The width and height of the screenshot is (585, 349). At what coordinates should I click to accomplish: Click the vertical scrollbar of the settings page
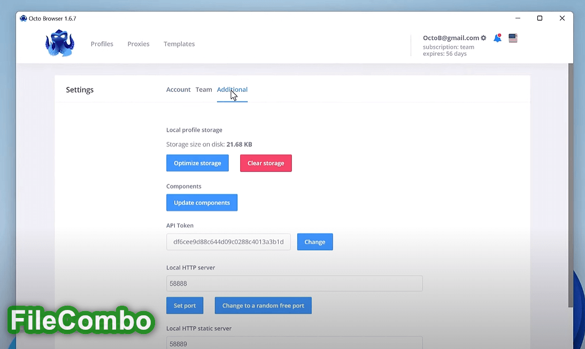tap(571, 185)
